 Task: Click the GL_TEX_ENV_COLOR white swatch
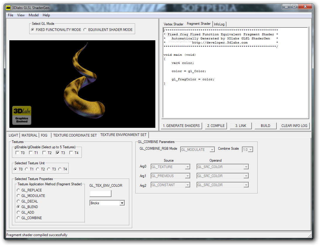[x=100, y=194]
